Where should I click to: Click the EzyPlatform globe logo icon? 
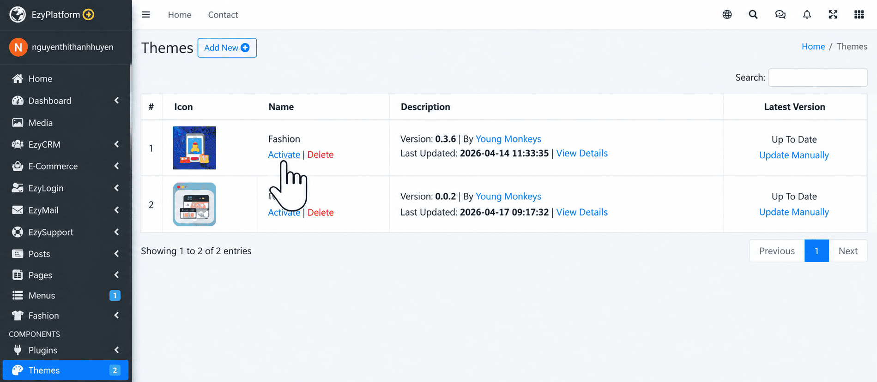[x=18, y=15]
